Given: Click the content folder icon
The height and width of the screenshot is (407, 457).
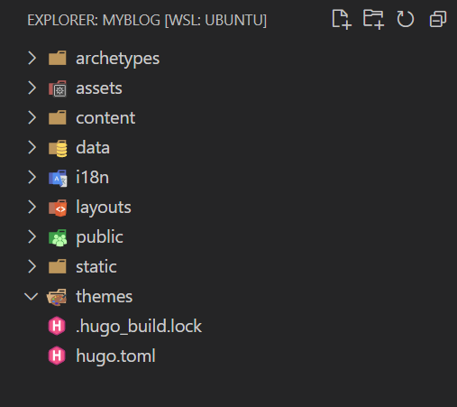Looking at the screenshot, I should pos(58,117).
